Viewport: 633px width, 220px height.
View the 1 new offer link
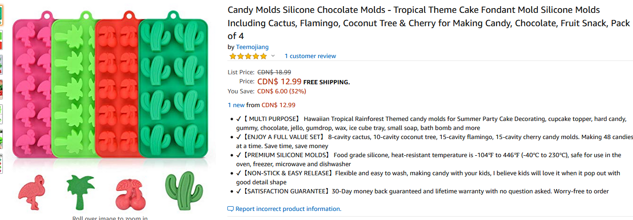coord(236,105)
